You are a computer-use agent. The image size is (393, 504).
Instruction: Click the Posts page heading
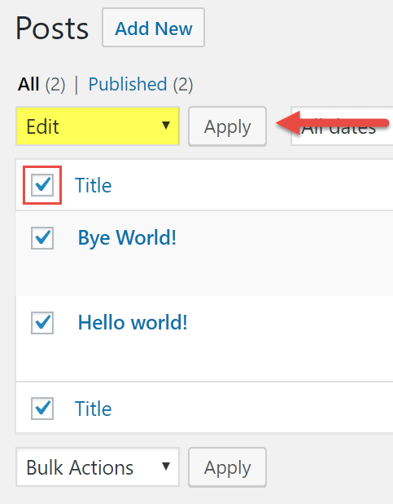pyautogui.click(x=52, y=29)
